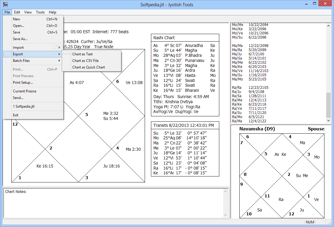Click the Ke 16°Ar 15' Bharani row
This screenshot has width=334, height=227.
184,90
